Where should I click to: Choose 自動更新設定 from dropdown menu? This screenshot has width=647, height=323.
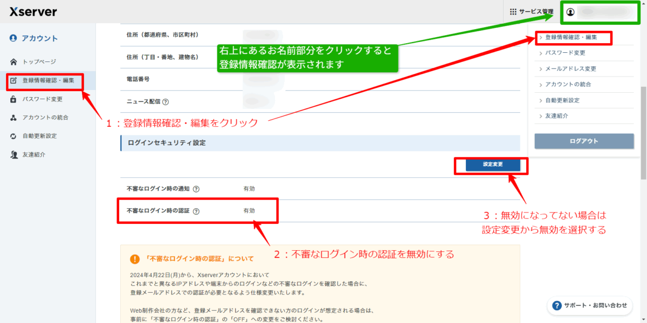tap(562, 100)
